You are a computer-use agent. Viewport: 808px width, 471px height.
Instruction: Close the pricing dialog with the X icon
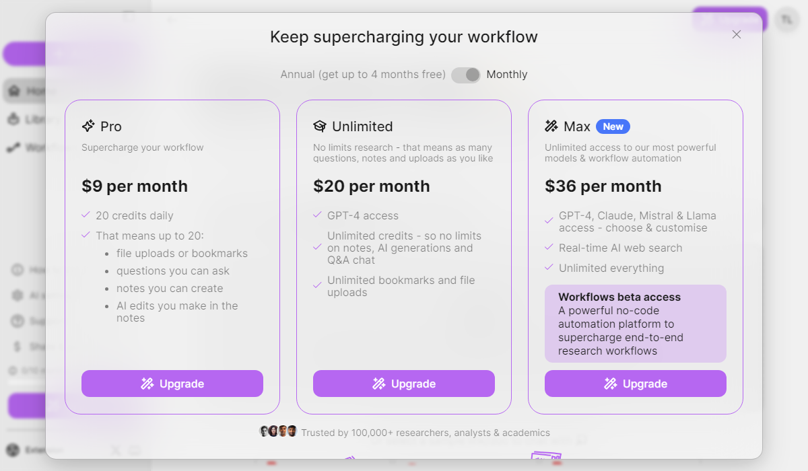click(736, 34)
